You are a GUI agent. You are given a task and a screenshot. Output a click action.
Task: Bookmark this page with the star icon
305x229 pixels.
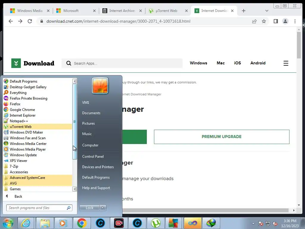point(264,21)
